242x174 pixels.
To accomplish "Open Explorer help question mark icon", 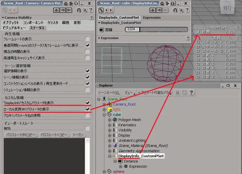I will pos(191,93).
